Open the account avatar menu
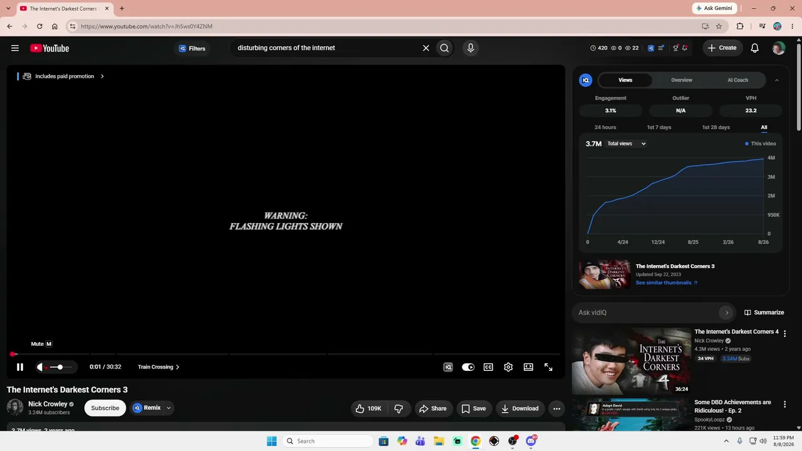Viewport: 802px width, 451px height. pyautogui.click(x=779, y=48)
